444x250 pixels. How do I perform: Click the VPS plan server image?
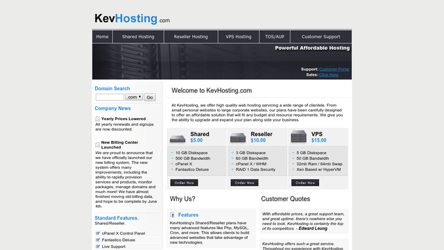tap(298, 136)
